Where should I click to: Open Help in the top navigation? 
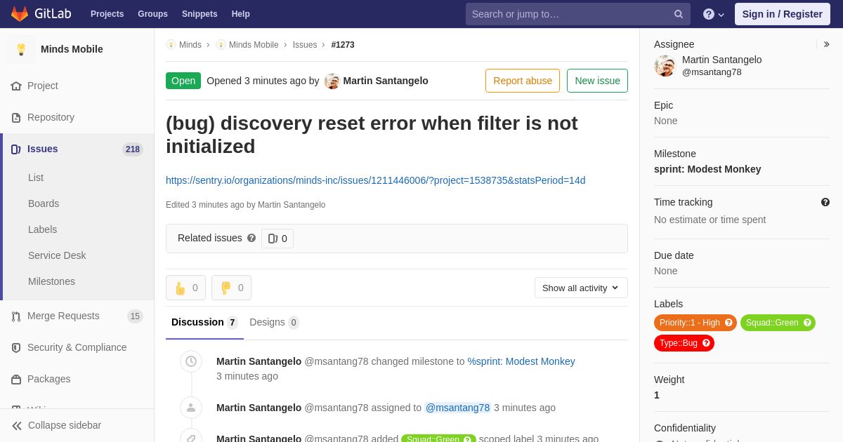point(241,14)
